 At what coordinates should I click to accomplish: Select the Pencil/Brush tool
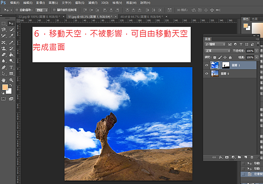[11, 42]
